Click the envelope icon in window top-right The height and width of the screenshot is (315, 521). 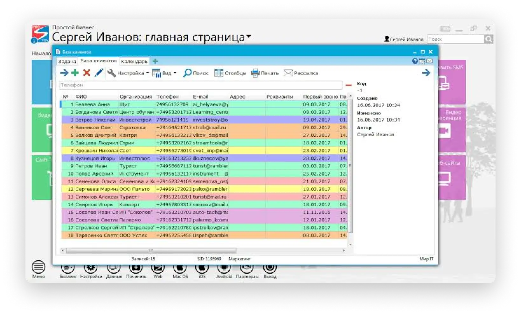click(x=429, y=61)
